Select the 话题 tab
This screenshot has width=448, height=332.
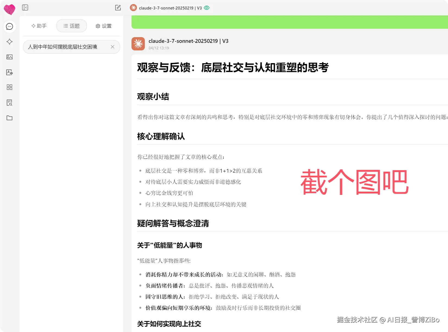click(71, 26)
